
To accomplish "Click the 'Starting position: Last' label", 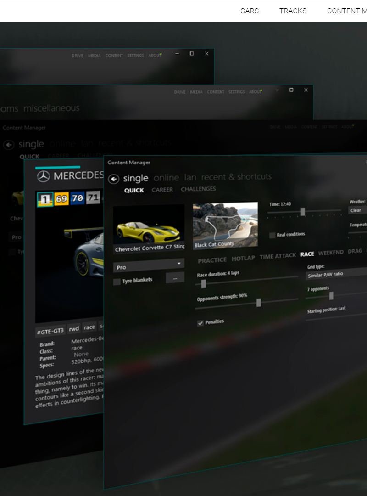I will click(326, 310).
